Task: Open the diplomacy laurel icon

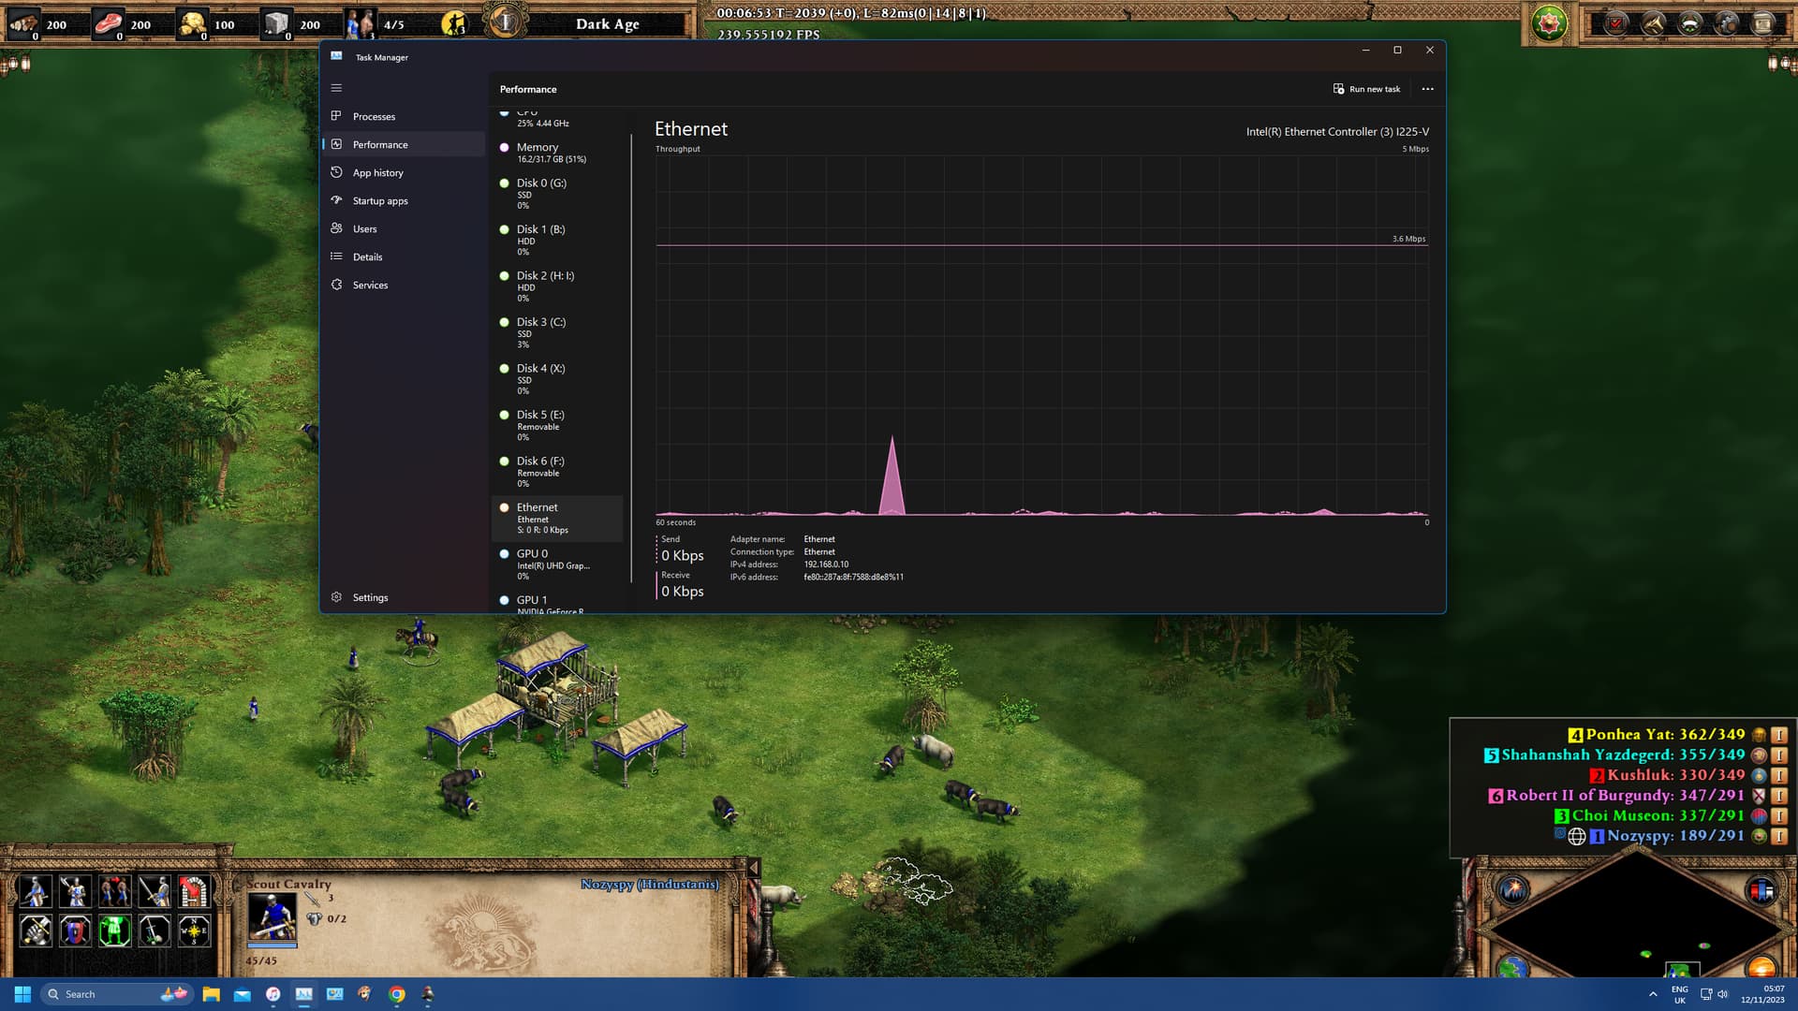Action: click(1690, 23)
